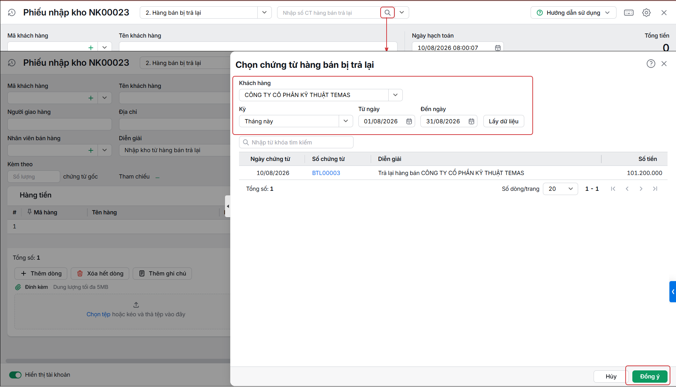Image resolution: width=676 pixels, height=389 pixels.
Task: Click the upload arrow icon in the drop zone
Action: [136, 305]
